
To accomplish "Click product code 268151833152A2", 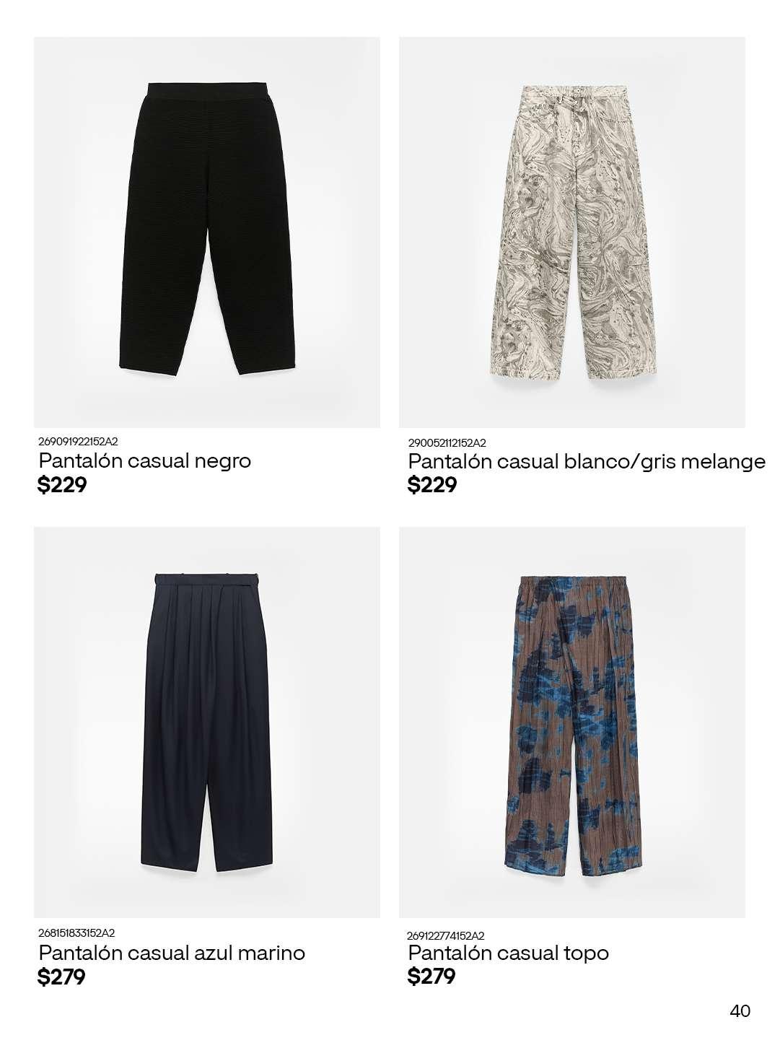I will [x=76, y=933].
